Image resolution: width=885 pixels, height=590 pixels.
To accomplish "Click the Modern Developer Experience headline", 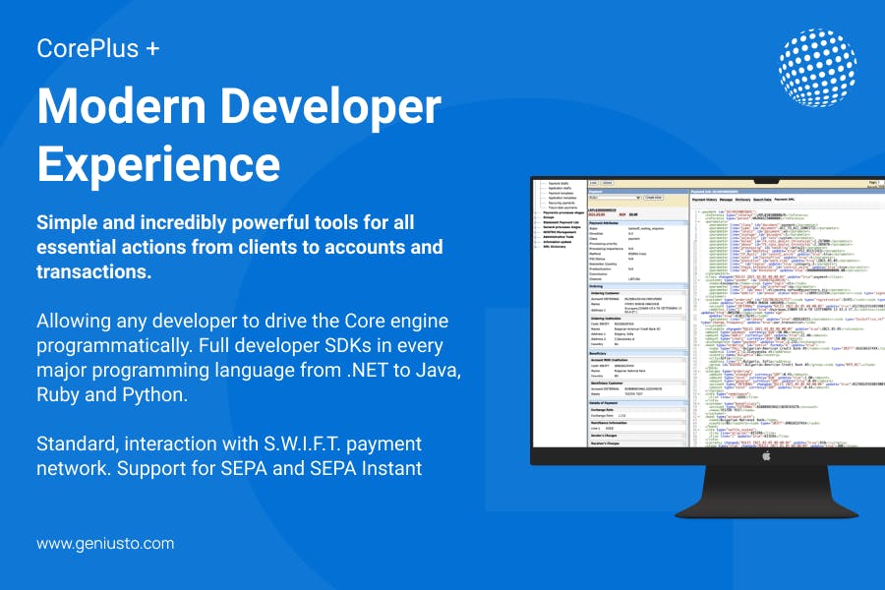I will (x=239, y=135).
